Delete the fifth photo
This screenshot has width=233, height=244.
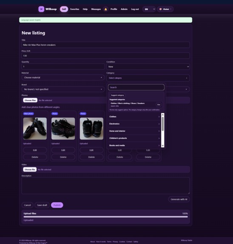148,157
